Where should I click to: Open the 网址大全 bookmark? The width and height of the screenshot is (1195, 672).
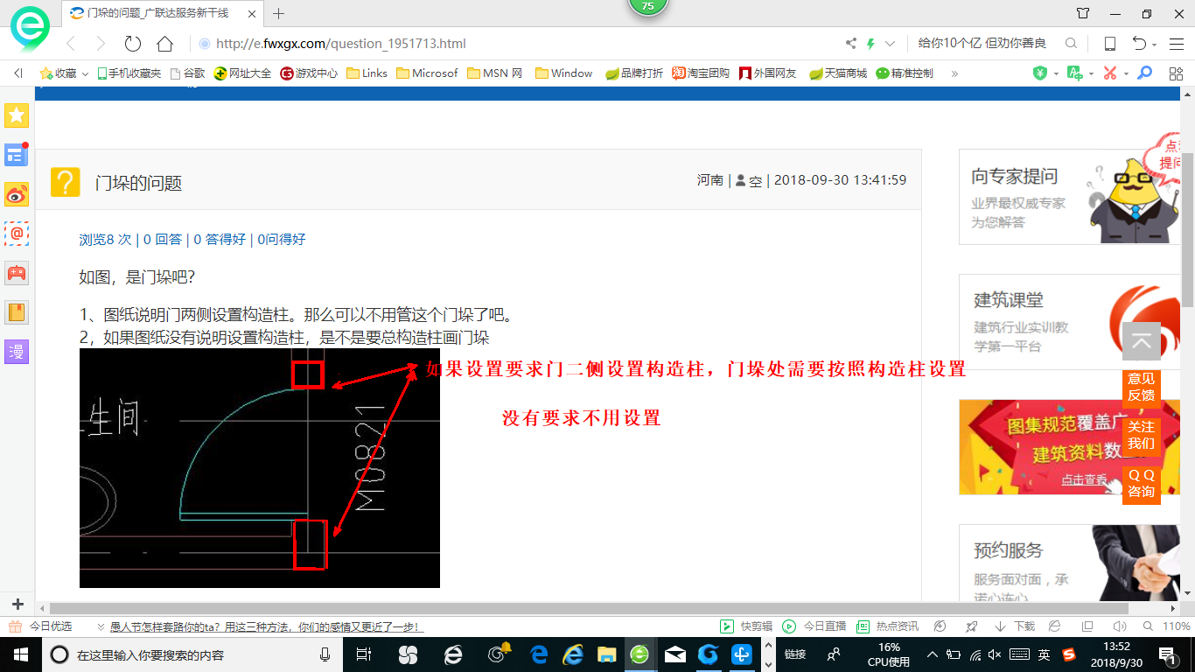coord(242,73)
